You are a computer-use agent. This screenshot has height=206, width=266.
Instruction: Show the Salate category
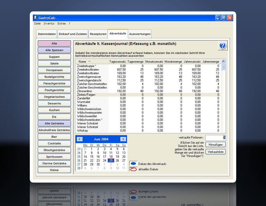click(x=54, y=64)
